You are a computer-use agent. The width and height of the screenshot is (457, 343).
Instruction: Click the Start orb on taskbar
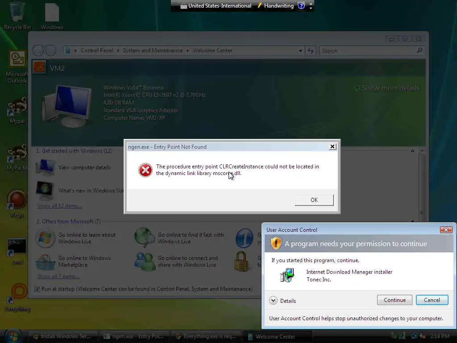coord(12,336)
